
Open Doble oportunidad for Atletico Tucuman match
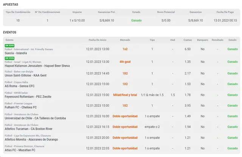125,127
